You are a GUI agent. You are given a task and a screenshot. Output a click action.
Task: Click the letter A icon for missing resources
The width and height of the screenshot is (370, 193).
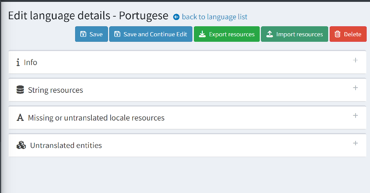pos(20,118)
